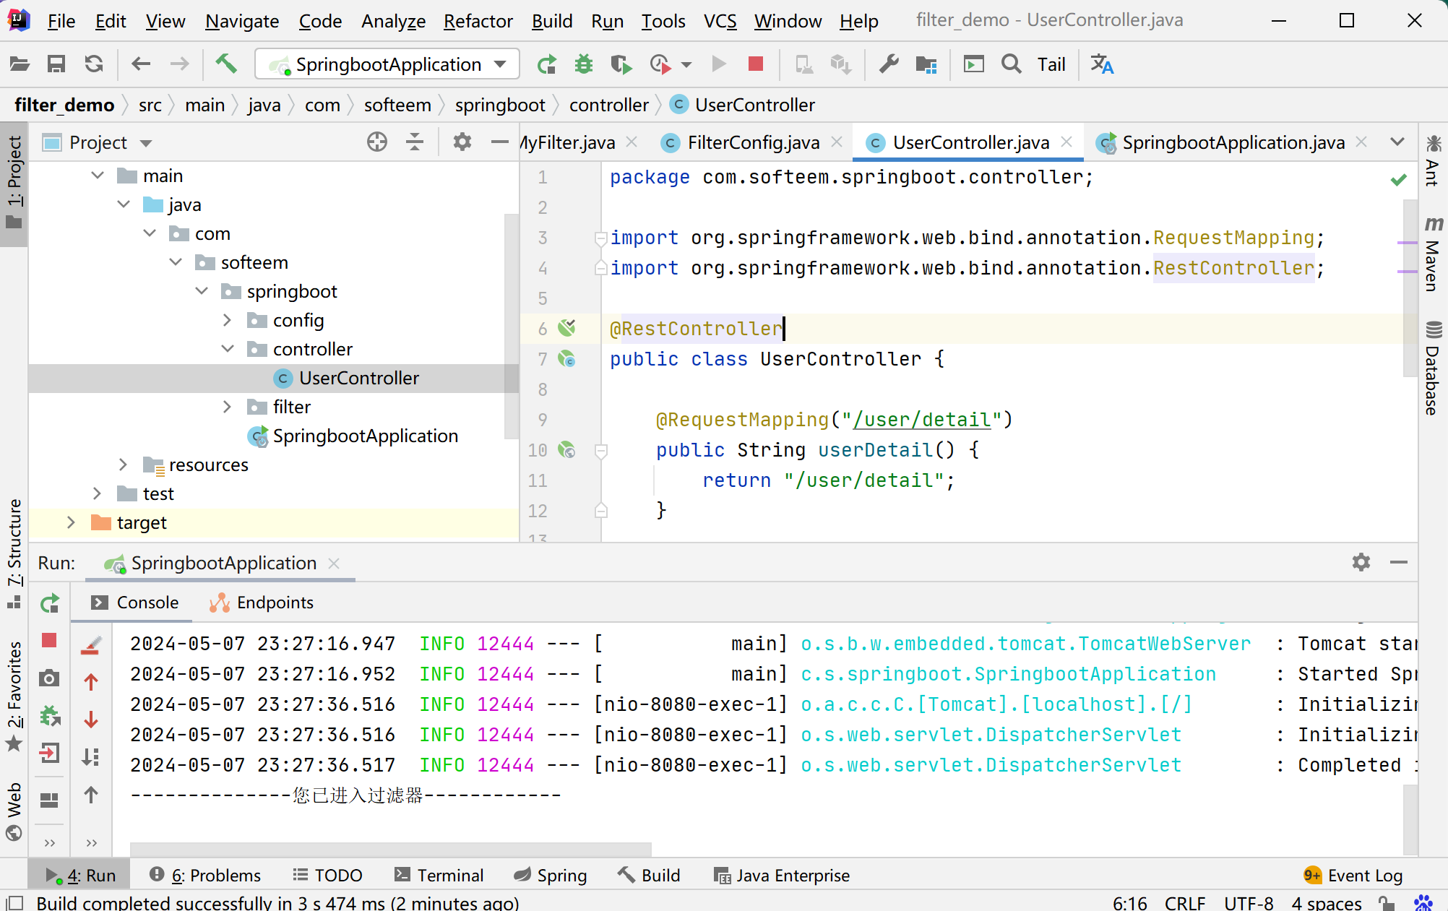Open Terminal tool window button
Viewport: 1448px width, 911px height.
click(x=439, y=875)
